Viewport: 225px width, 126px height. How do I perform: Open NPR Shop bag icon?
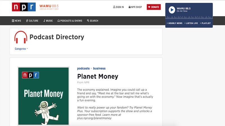tap(130, 7)
